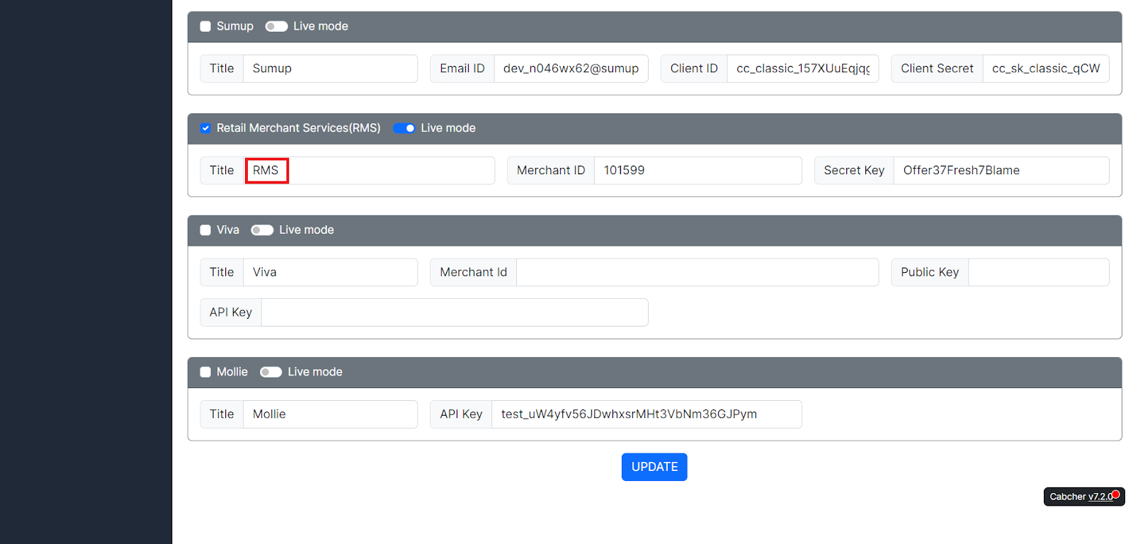Uncheck the Retail Merchant Services(RMS) checkbox

pos(205,128)
